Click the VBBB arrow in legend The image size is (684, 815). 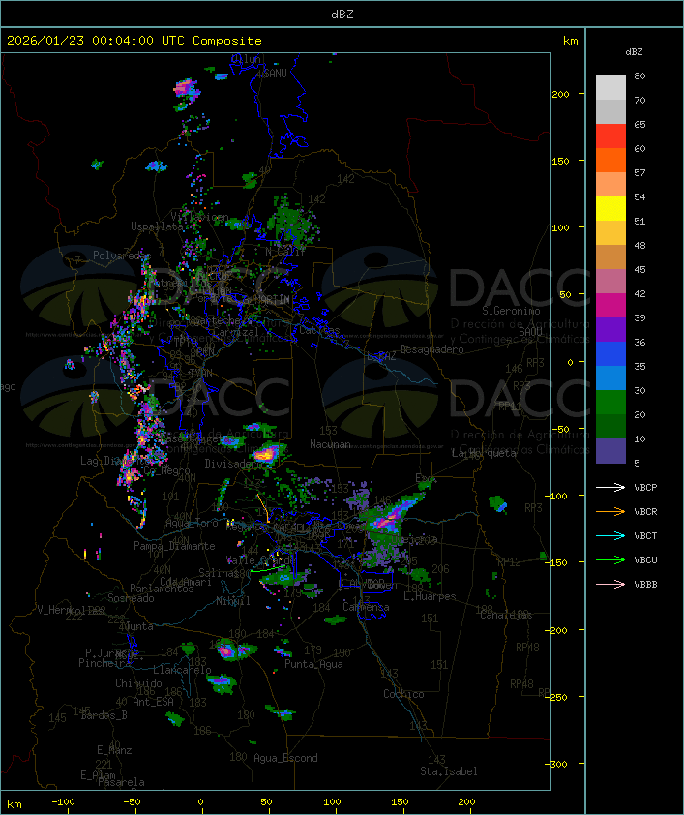coord(611,585)
